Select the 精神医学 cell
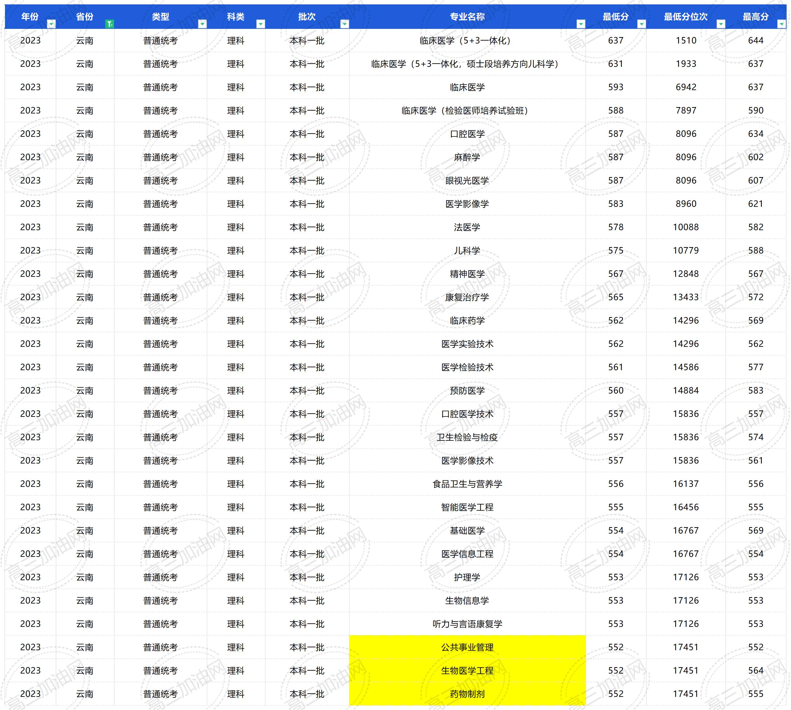Screen dimensions: 791x710 pyautogui.click(x=467, y=274)
